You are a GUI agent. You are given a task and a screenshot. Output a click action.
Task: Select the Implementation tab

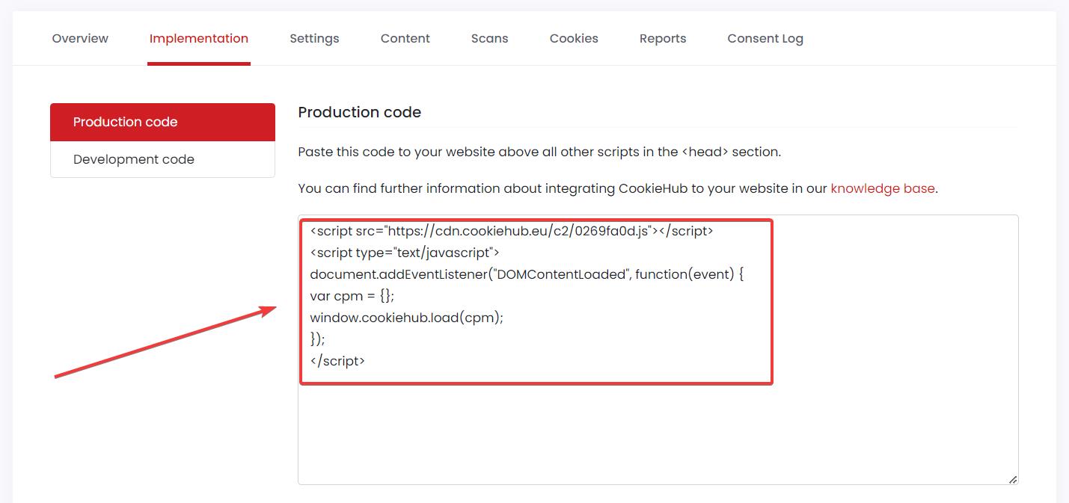[x=199, y=39]
